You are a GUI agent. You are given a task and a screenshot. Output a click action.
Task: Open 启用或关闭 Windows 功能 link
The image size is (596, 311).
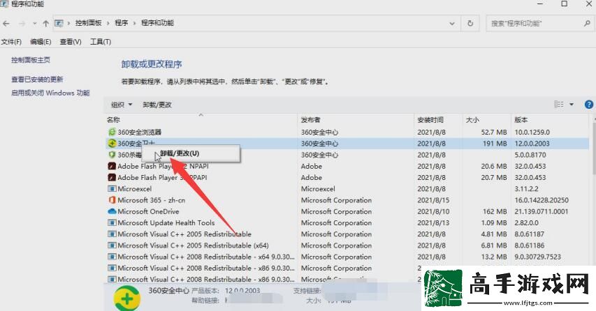click(50, 93)
